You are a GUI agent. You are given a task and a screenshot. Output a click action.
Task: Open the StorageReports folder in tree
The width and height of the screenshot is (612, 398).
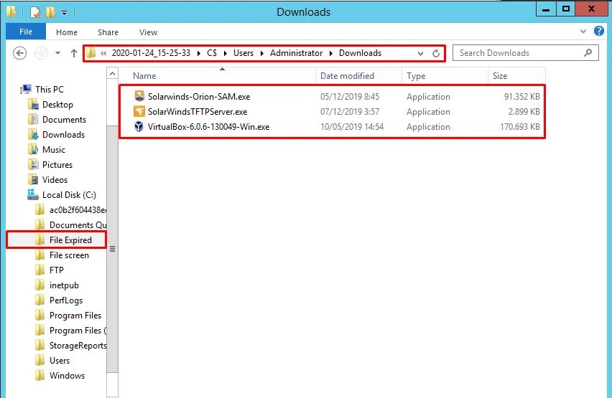(78, 346)
